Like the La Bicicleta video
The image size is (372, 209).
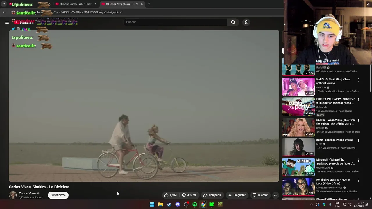coord(171,195)
